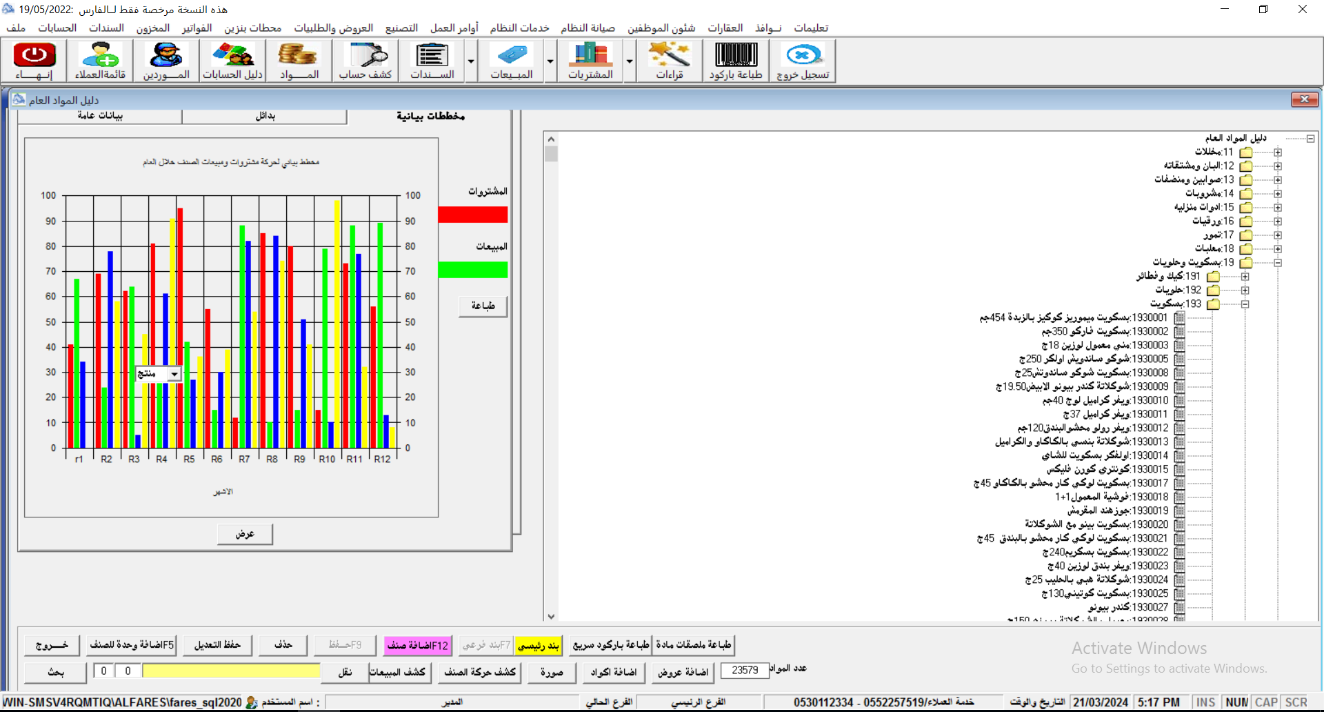Click tree scrollbar down arrow
Screen dimensions: 1324x712
[550, 616]
